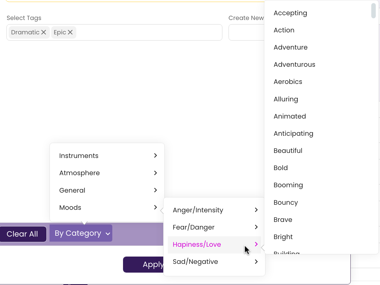Expand the Instruments submenu arrow

point(155,155)
